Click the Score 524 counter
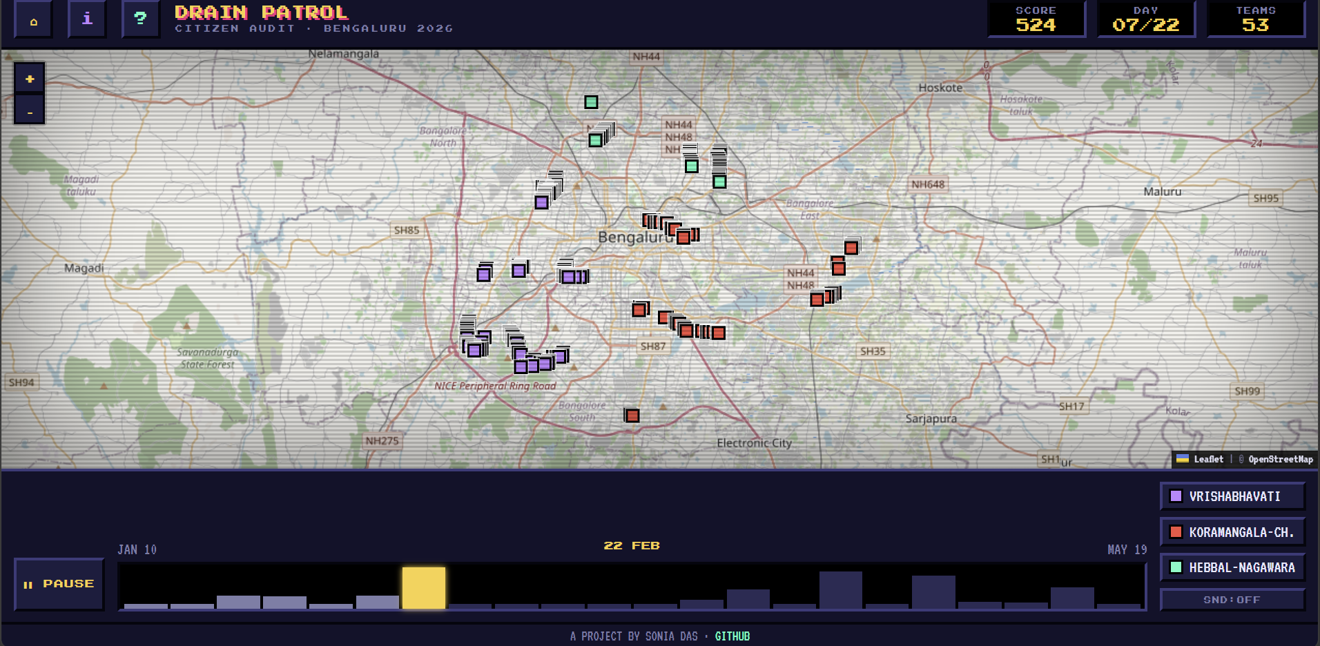This screenshot has width=1320, height=646. point(1036,19)
